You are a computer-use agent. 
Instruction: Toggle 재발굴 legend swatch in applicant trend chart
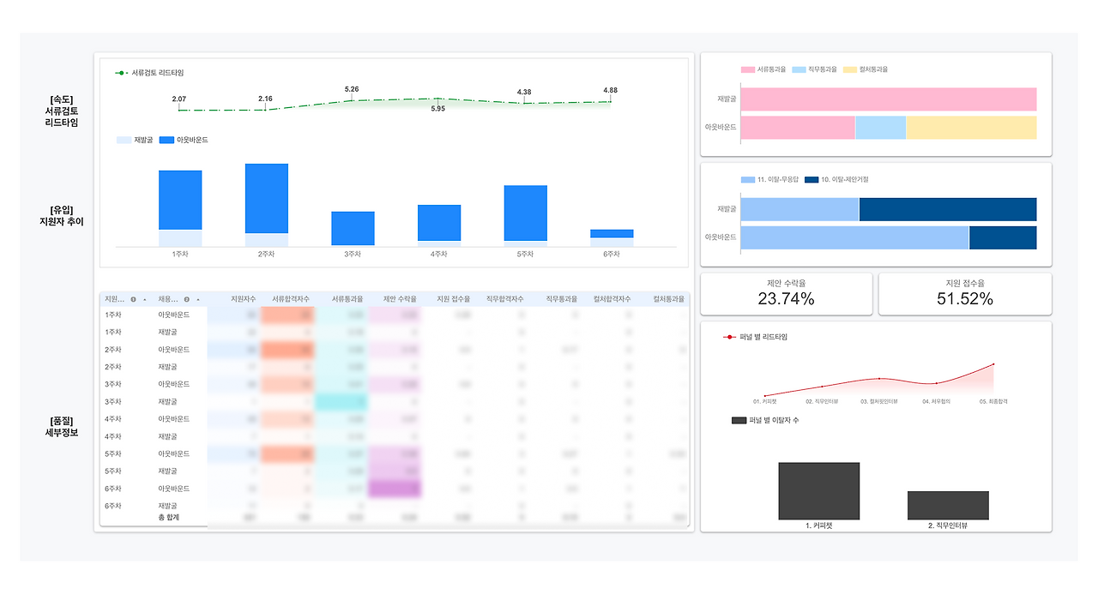point(124,140)
